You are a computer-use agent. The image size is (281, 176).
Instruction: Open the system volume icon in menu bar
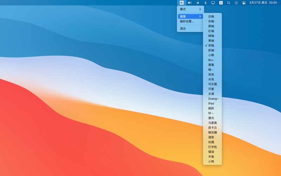190,3
